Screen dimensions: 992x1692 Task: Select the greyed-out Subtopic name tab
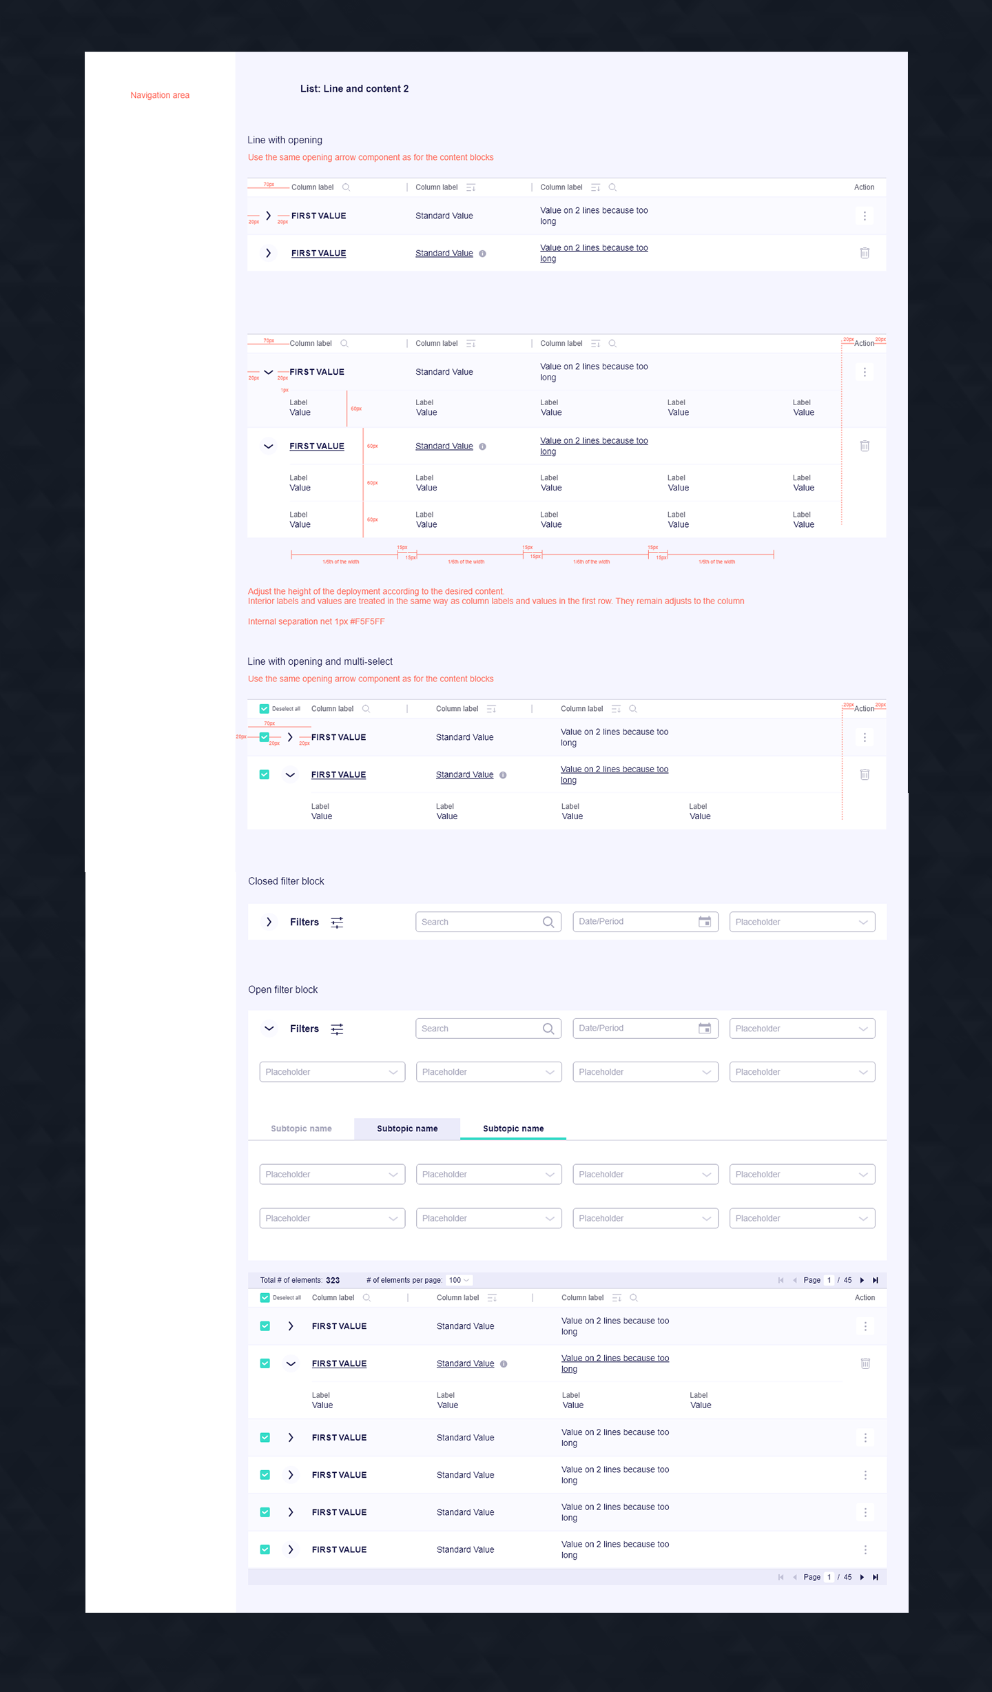click(301, 1128)
